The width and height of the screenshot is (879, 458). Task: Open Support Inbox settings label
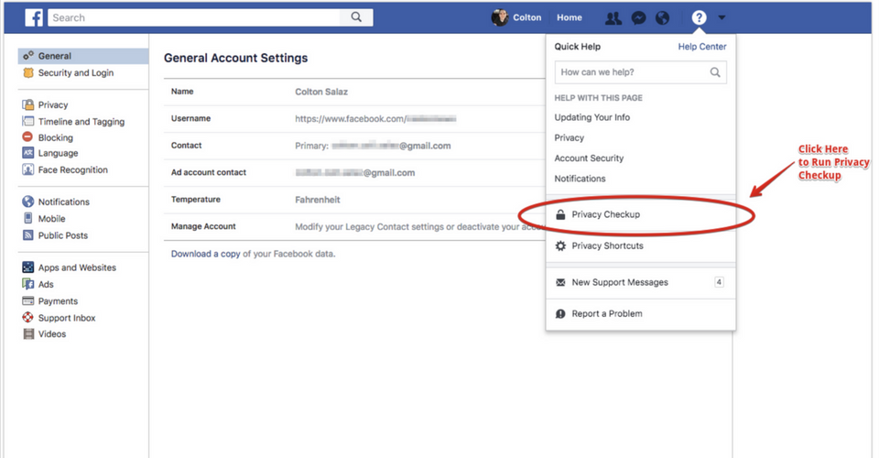pyautogui.click(x=67, y=318)
